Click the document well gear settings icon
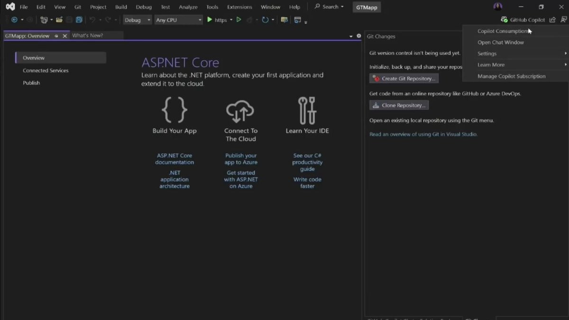 [x=358, y=36]
